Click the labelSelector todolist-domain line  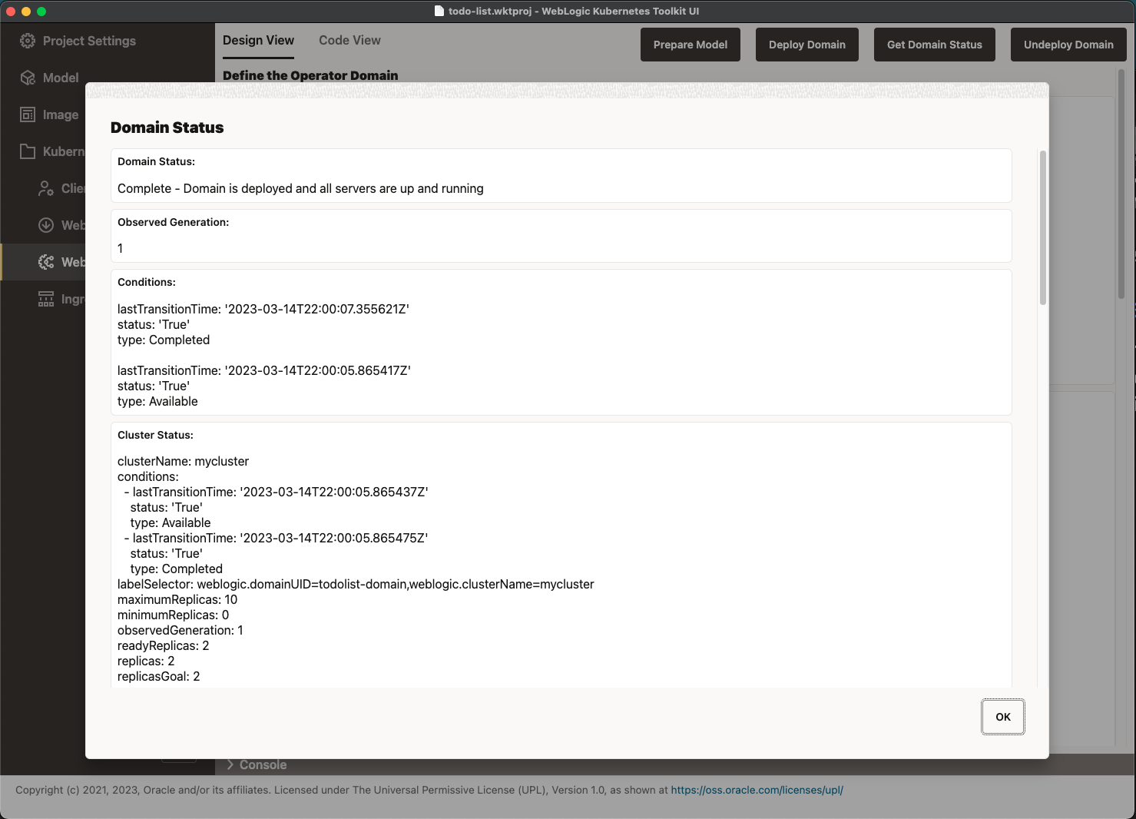point(356,584)
